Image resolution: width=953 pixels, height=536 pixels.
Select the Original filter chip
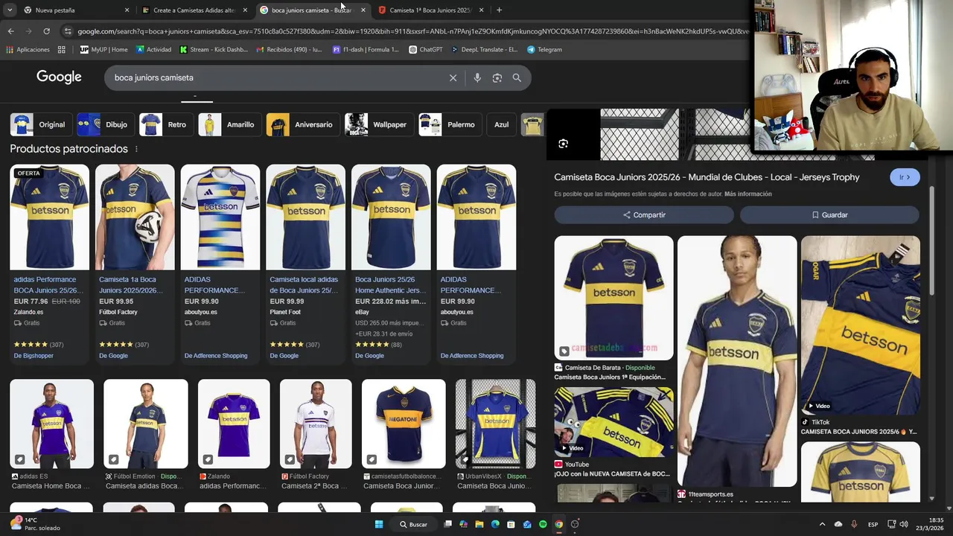pos(41,124)
